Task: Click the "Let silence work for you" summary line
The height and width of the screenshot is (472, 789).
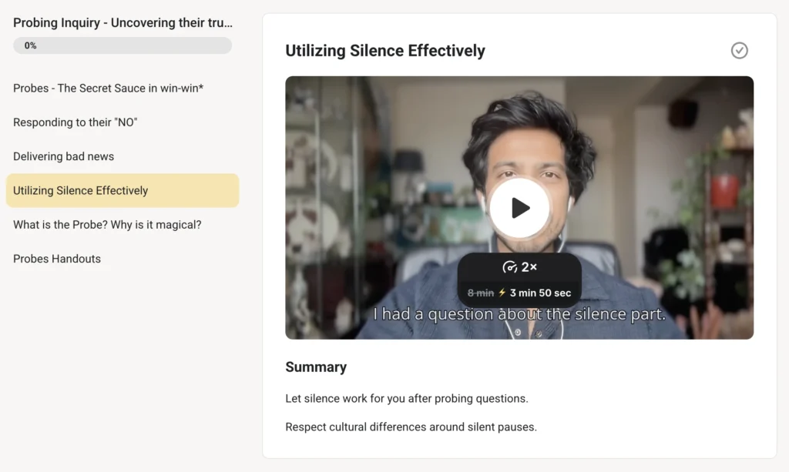Action: point(406,399)
